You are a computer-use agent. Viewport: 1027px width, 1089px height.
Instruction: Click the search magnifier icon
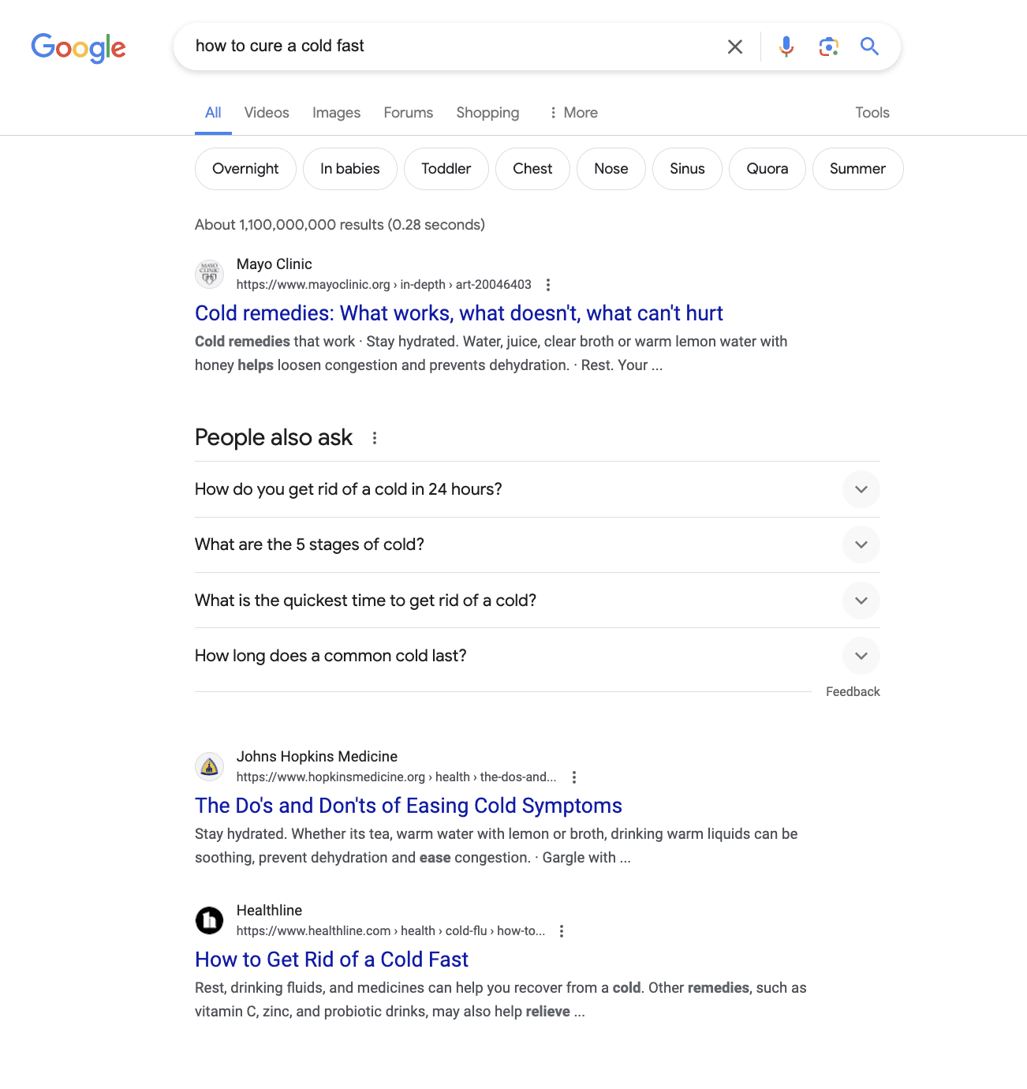tap(869, 47)
